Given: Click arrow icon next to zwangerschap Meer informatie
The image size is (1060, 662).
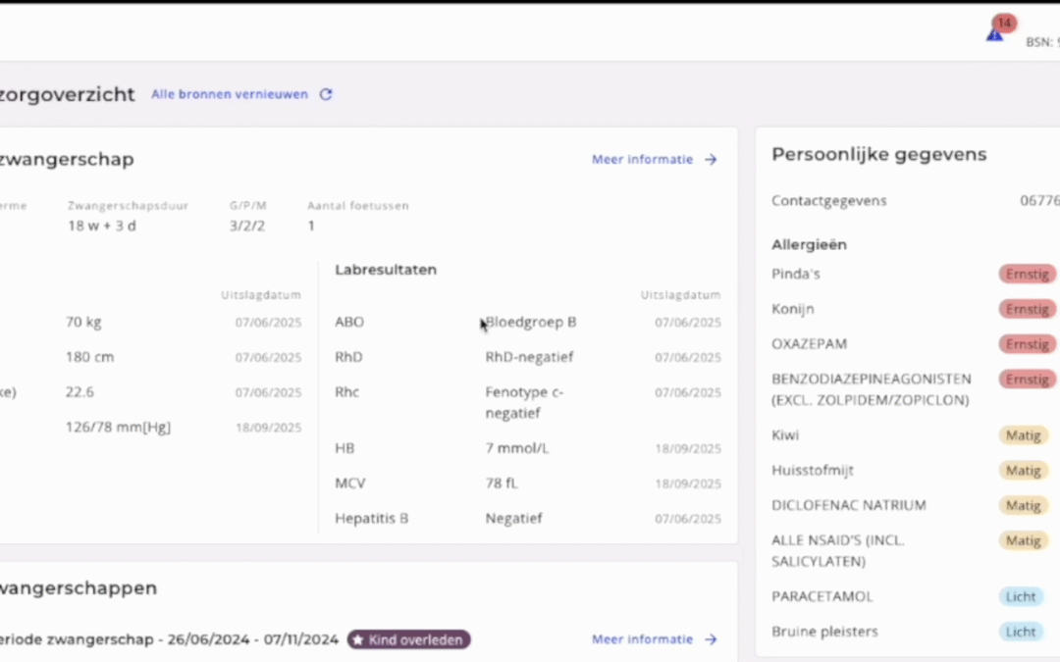Looking at the screenshot, I should tap(712, 160).
